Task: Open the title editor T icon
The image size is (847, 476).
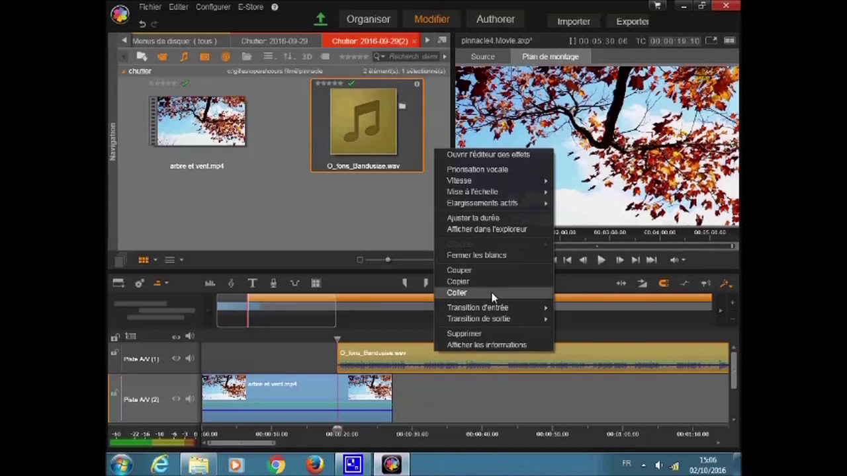Action: (x=252, y=283)
